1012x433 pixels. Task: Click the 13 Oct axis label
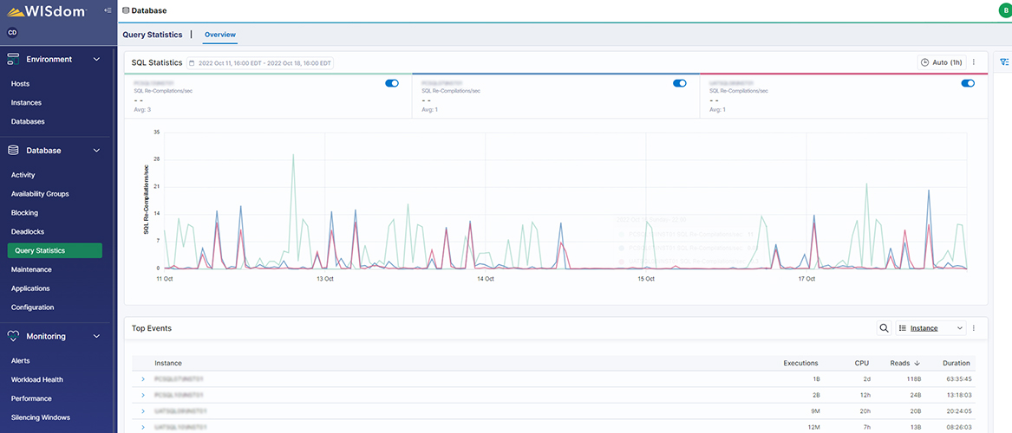[324, 279]
